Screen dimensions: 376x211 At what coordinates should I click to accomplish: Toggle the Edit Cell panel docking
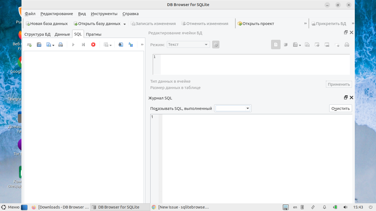click(x=345, y=32)
